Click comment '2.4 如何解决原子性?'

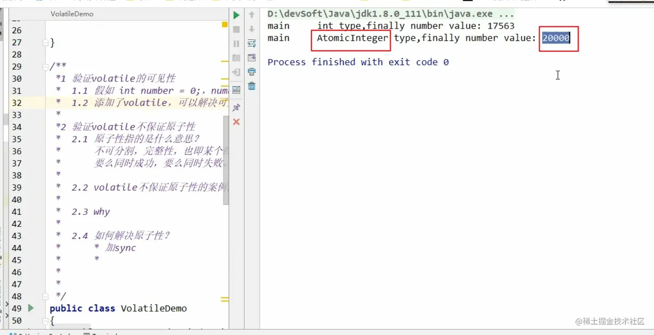point(121,236)
